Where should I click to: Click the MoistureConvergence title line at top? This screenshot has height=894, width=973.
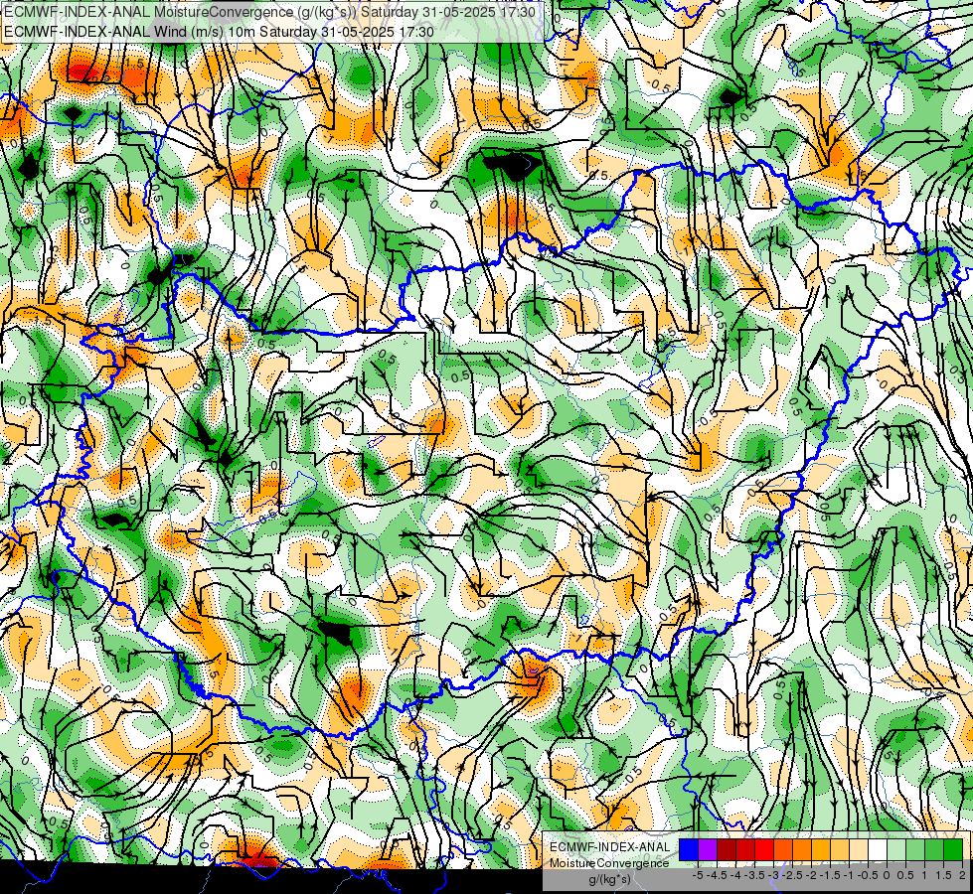[x=269, y=11]
